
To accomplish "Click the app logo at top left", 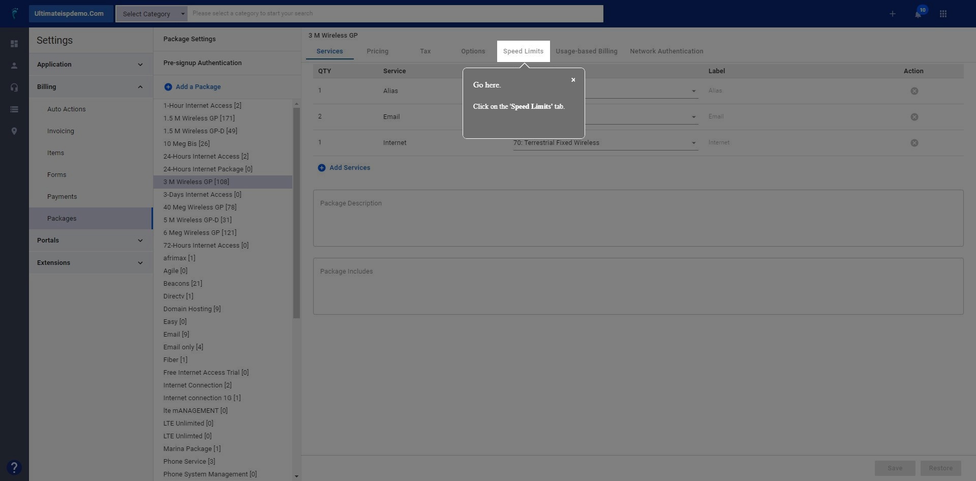I will click(x=15, y=13).
